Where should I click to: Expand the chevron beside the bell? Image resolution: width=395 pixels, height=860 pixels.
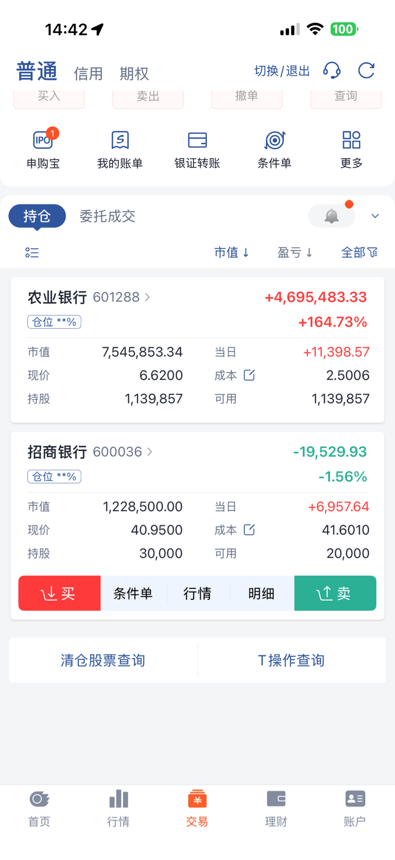click(375, 216)
